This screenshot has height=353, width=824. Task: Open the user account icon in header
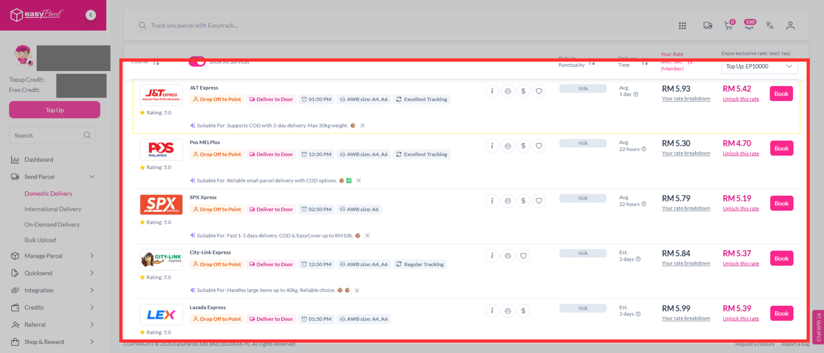click(790, 25)
